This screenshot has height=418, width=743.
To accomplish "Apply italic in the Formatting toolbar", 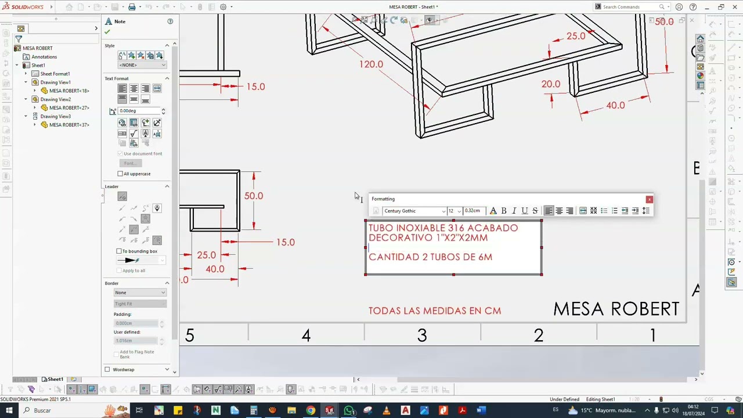I will (514, 211).
